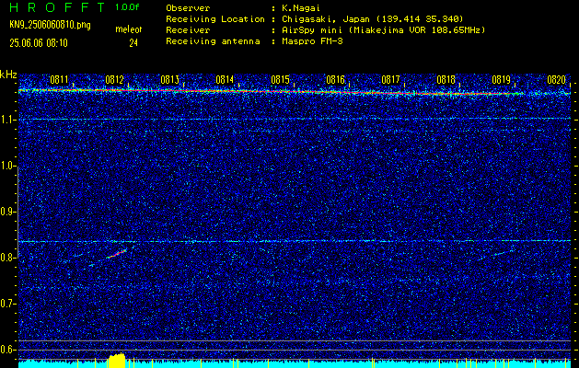579x368 pixels.
Task: Click the 1.1 frequency axis label
Action: coord(7,120)
